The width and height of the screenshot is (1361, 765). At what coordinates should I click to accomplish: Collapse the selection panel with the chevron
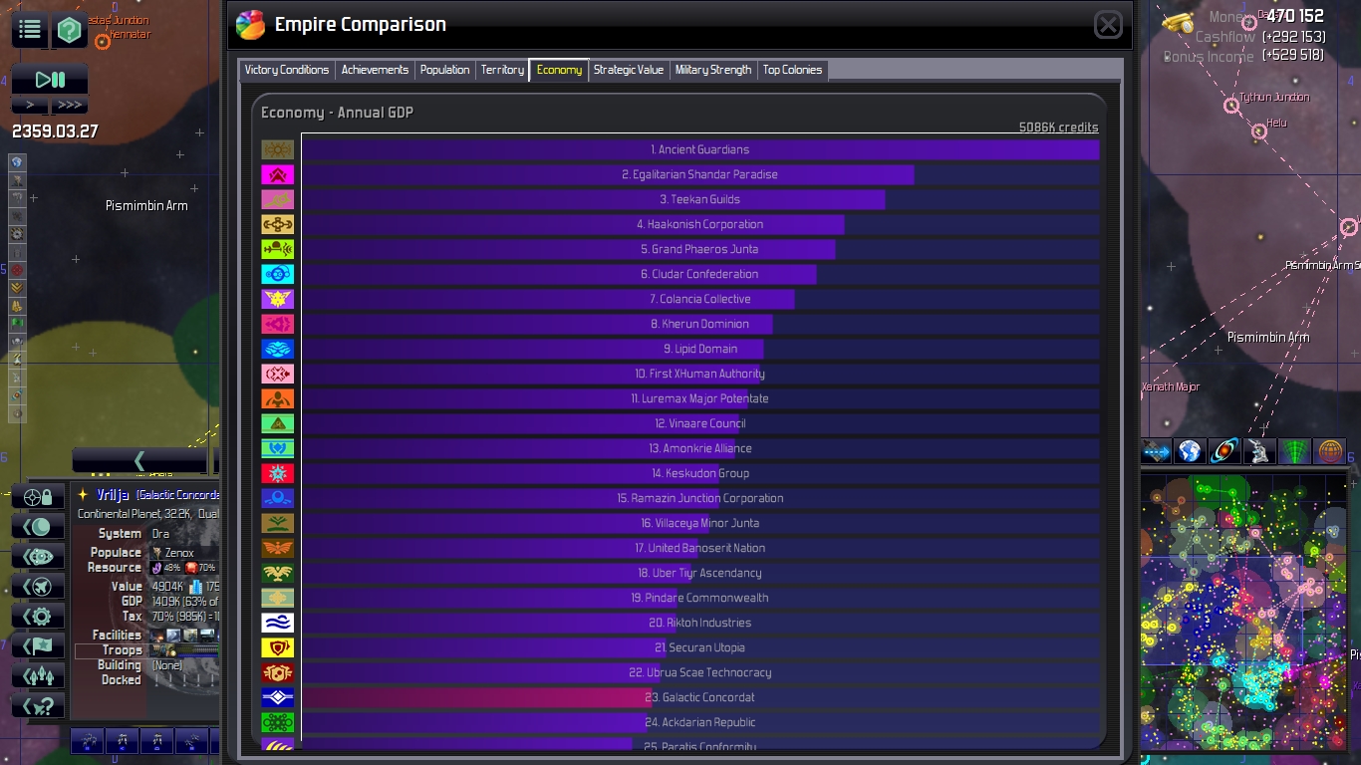click(139, 460)
